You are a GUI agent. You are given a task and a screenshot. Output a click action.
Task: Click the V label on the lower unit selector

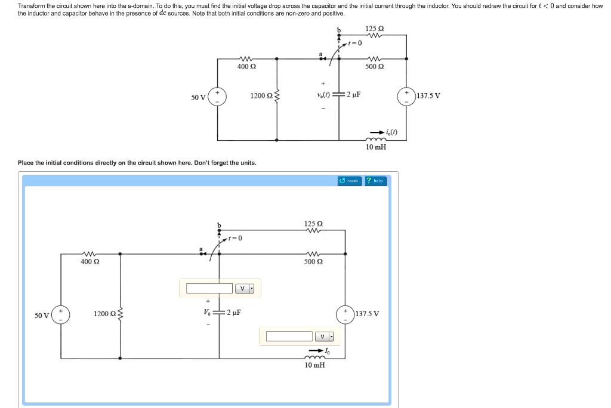pos(322,336)
